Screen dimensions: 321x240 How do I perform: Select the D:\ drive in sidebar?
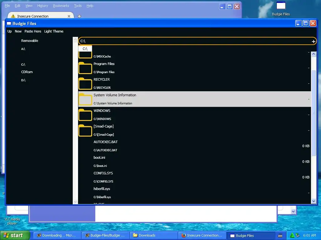[x=23, y=80]
